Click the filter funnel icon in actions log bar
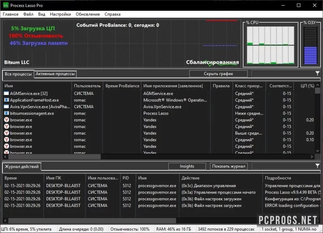 click(317, 166)
